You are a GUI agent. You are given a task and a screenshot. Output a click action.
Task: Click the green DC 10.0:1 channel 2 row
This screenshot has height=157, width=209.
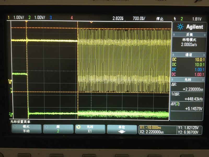click(188, 65)
